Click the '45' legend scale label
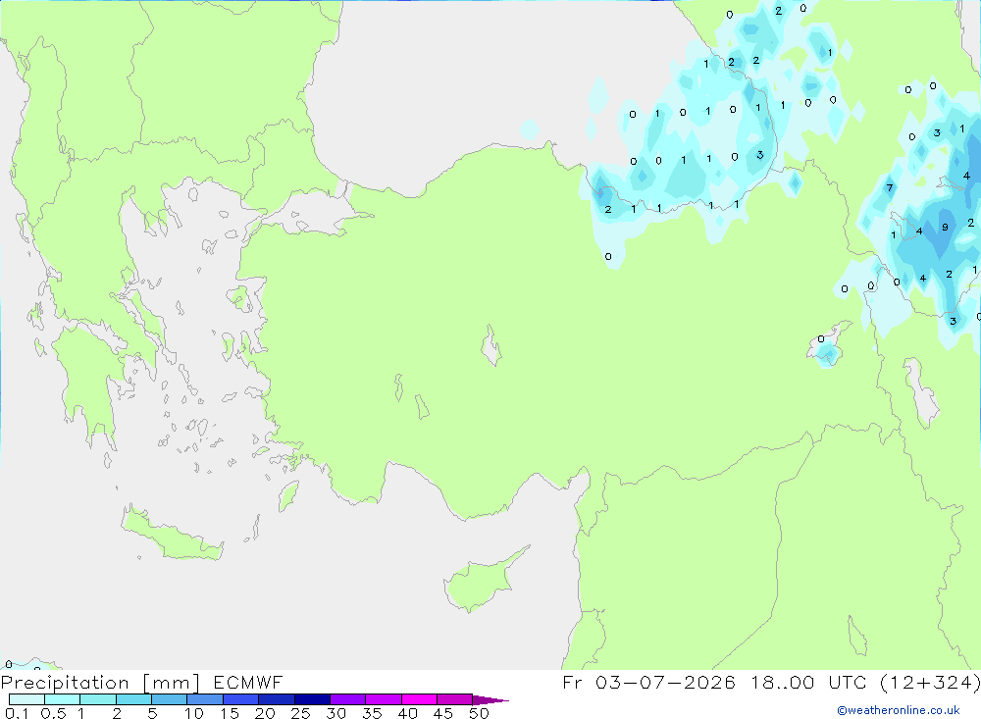 [443, 713]
